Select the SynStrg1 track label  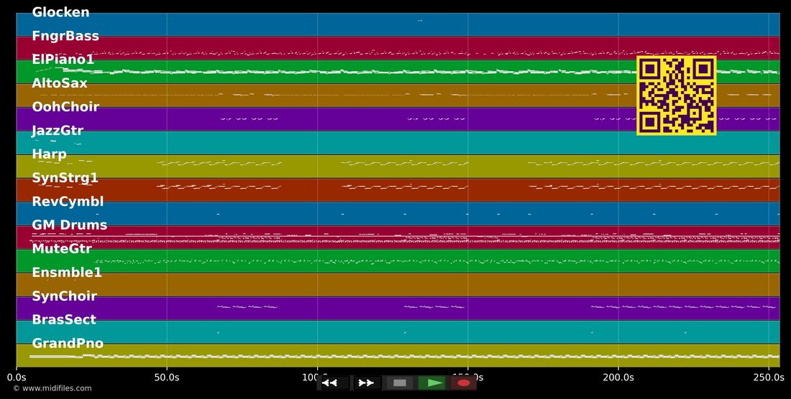[x=65, y=178]
